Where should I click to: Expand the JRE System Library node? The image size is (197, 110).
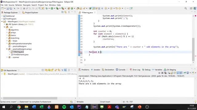tap(4, 24)
